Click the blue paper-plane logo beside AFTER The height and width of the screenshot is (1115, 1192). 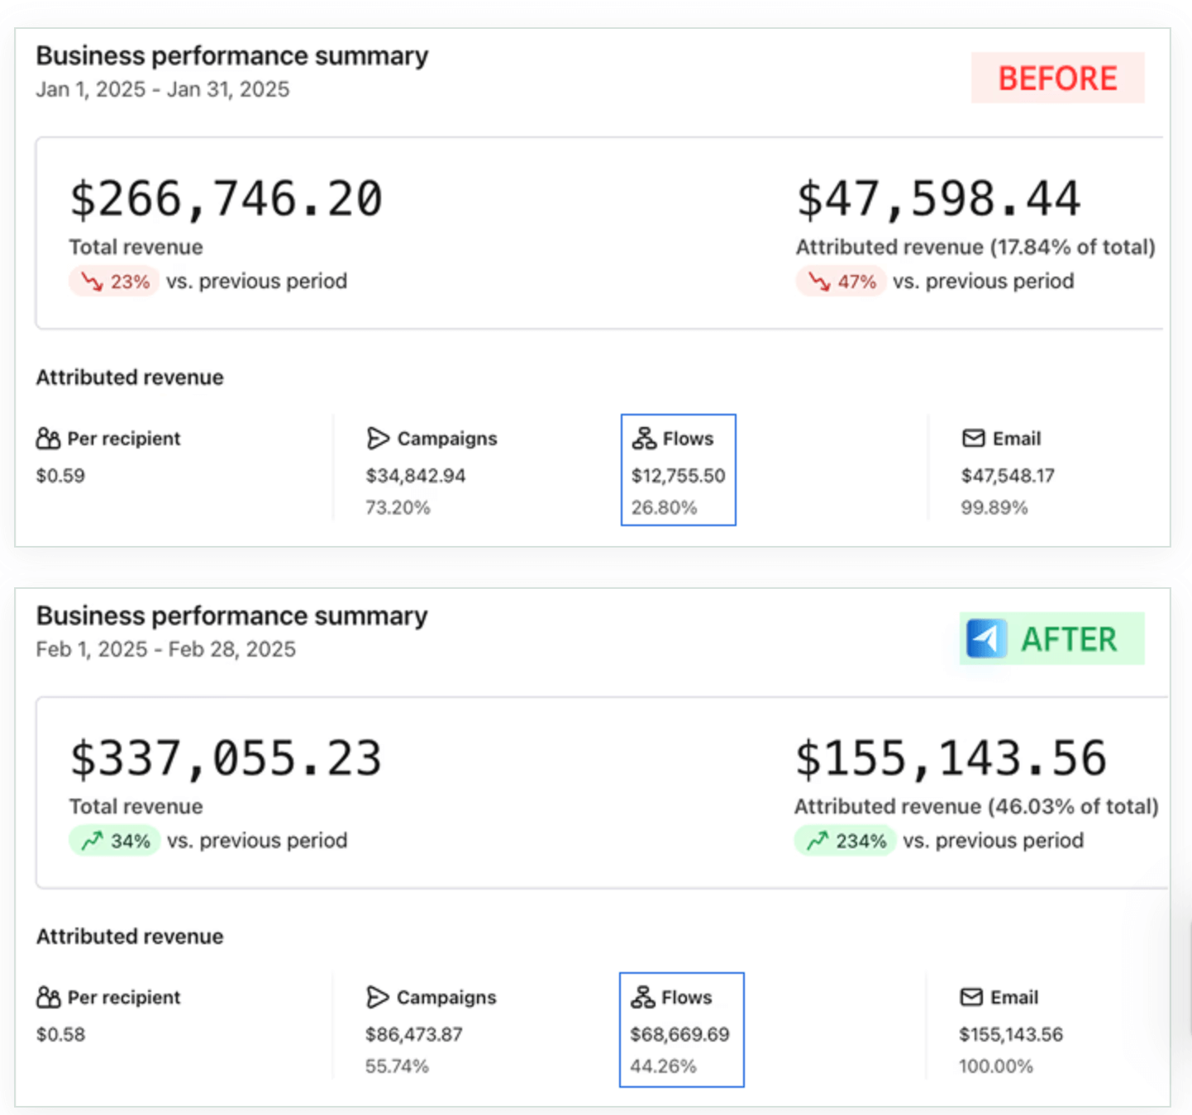click(x=986, y=638)
